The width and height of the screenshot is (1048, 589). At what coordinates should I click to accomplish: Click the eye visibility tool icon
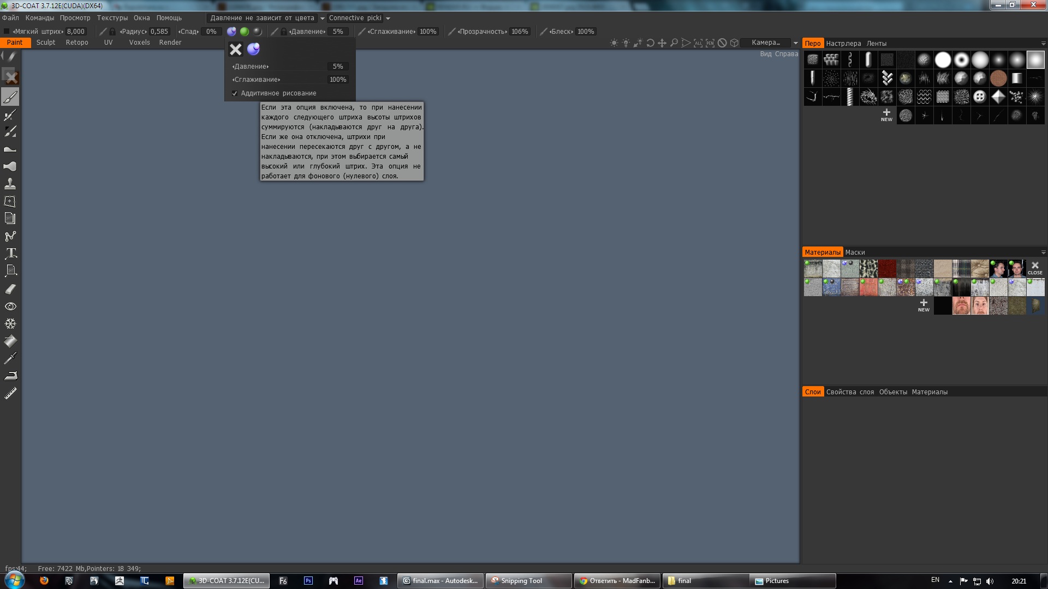10,306
